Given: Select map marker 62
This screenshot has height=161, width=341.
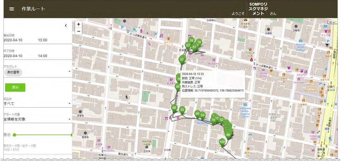Looking at the screenshot, I should point(188,45).
